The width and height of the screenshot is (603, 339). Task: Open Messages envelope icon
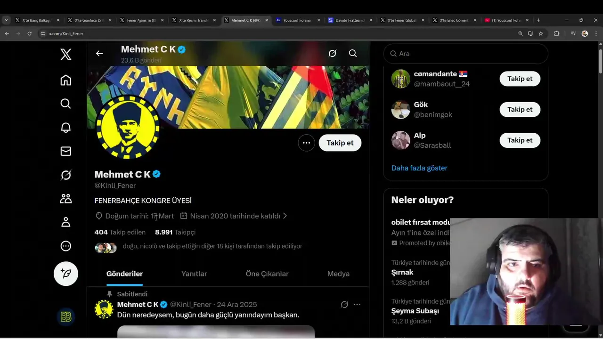click(x=66, y=151)
